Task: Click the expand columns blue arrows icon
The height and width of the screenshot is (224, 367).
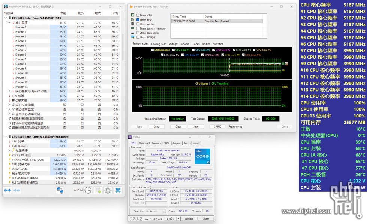Action: [x=7, y=190]
